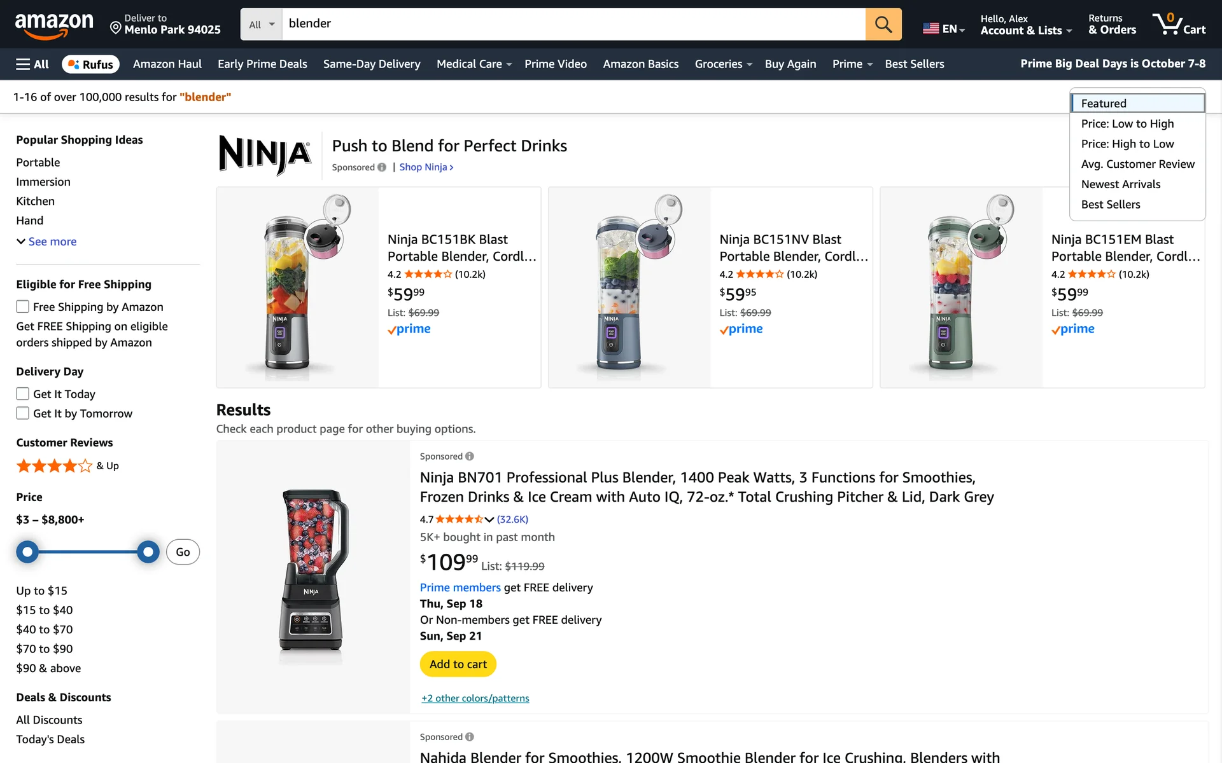Expand See more shopping ideas

[x=46, y=242]
